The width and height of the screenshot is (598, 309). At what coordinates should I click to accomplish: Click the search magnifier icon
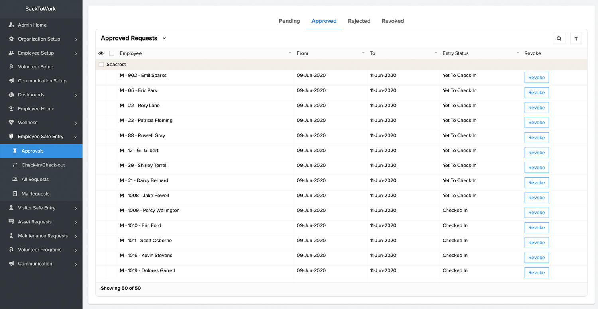coord(559,39)
